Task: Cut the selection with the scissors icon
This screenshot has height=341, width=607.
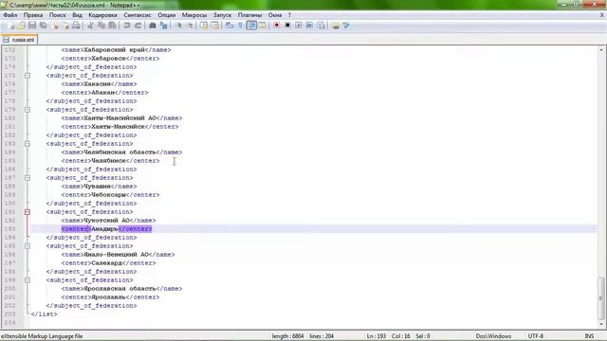Action: [90, 26]
